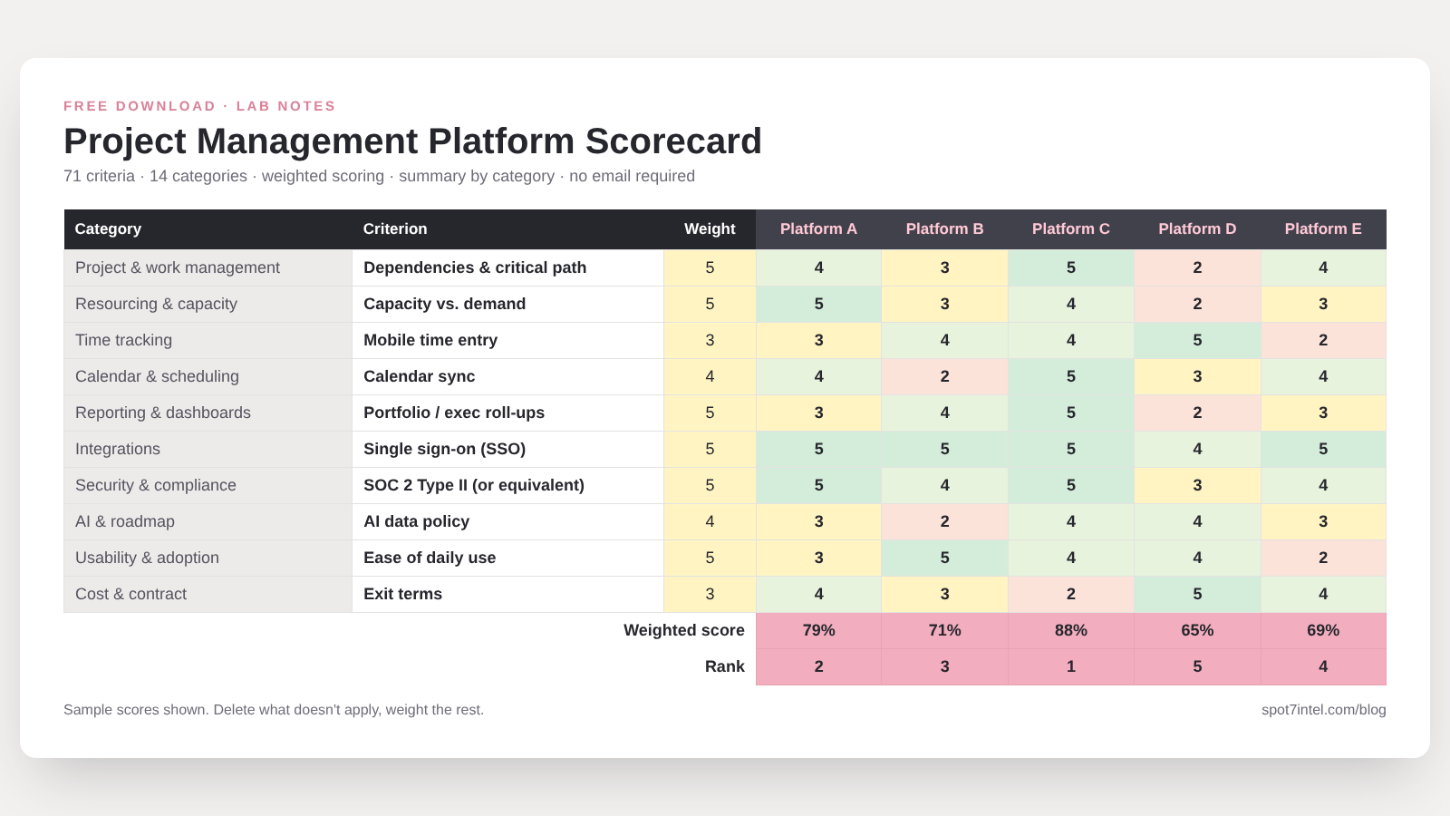
Task: Click the Project Management Platform Scorecard title
Action: point(412,141)
